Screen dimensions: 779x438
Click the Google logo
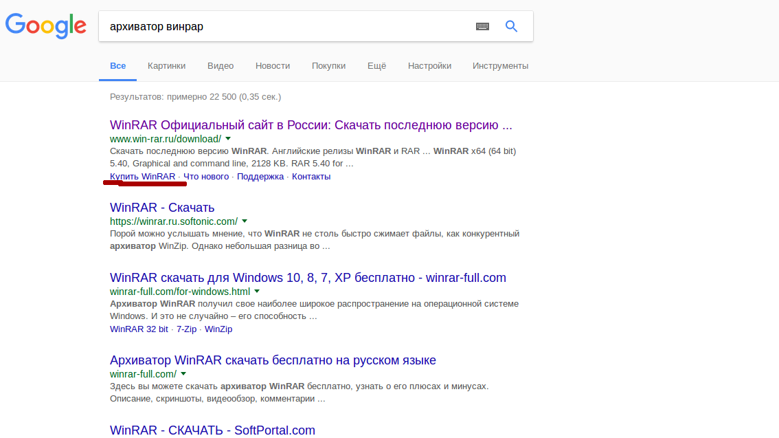click(46, 26)
